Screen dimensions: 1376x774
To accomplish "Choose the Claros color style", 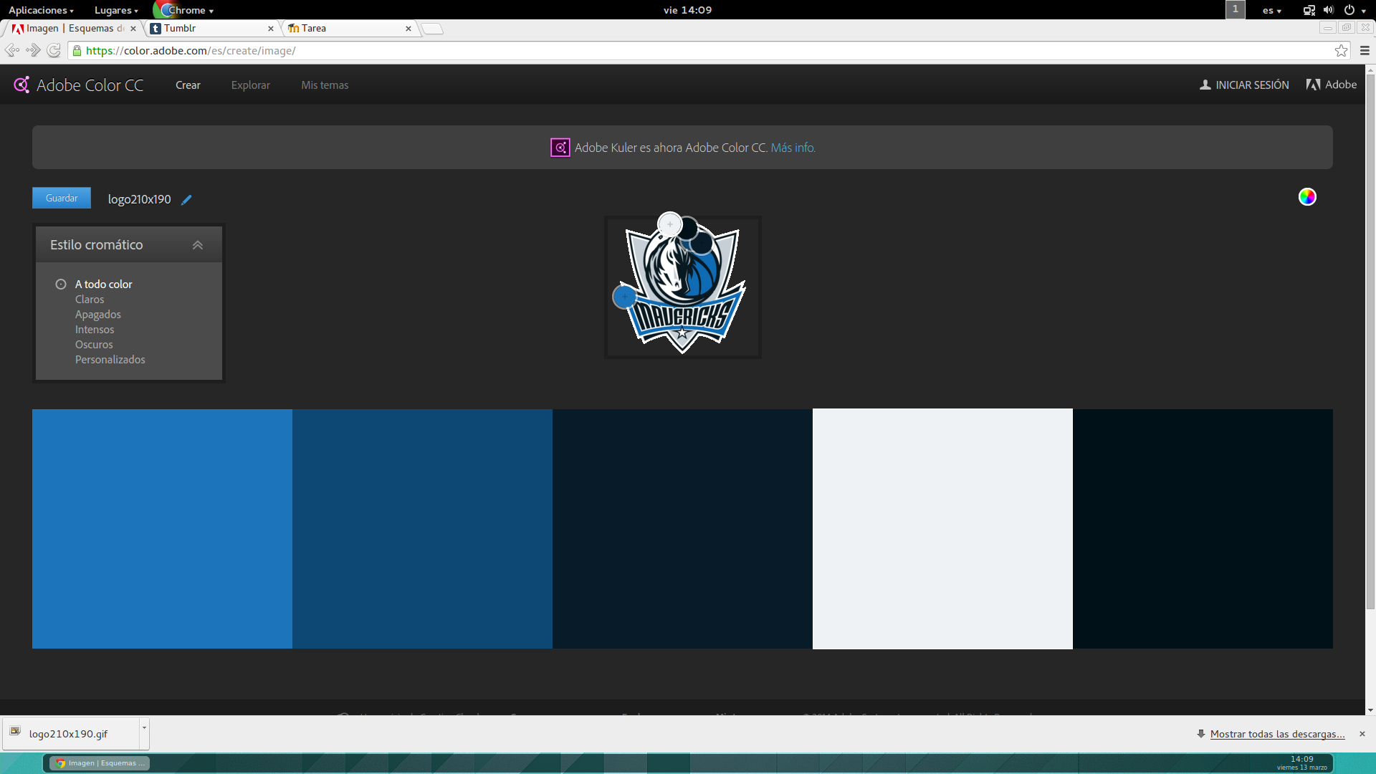I will pyautogui.click(x=90, y=300).
